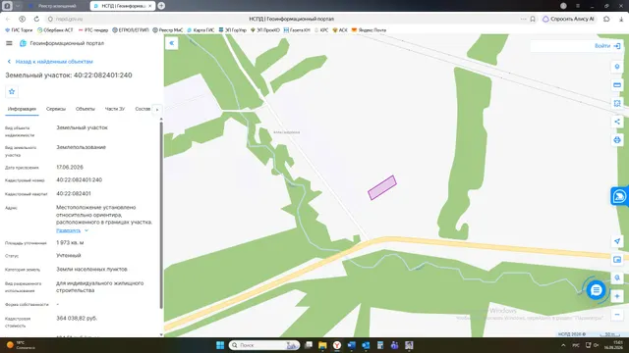629x353 pixels.
Task: Click the Спросить Алису AI button
Action: coord(568,19)
